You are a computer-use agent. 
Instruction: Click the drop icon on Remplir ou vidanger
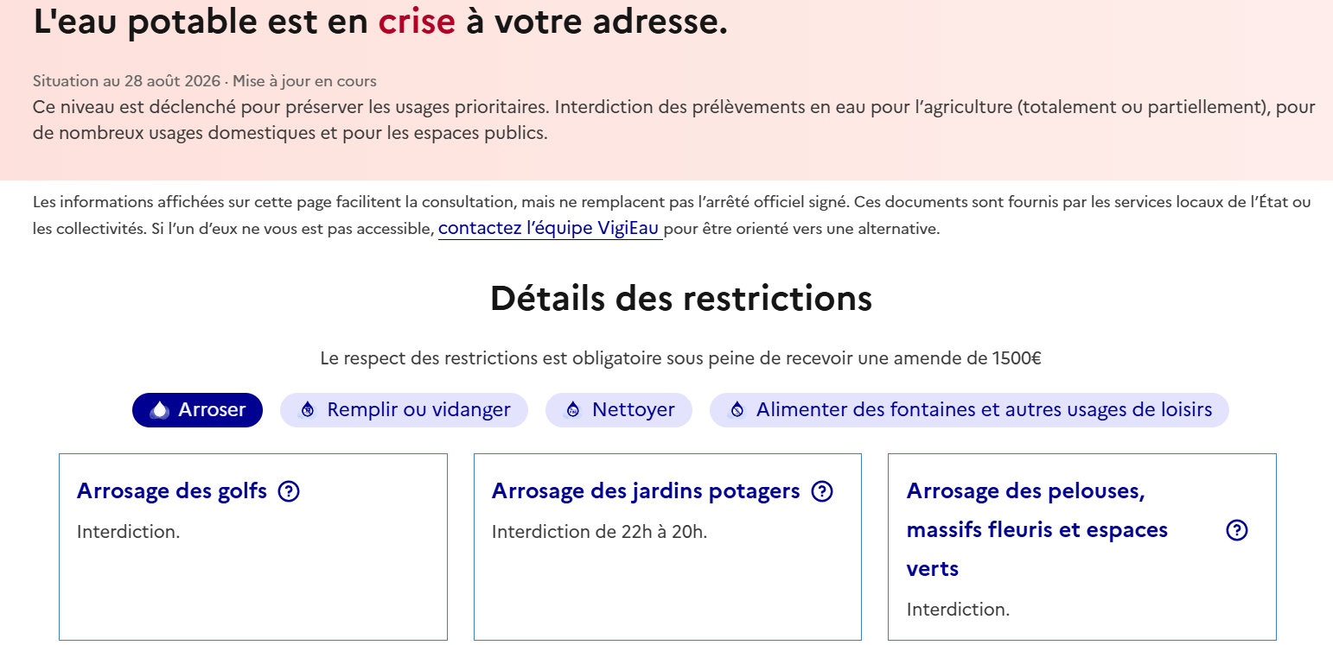pyautogui.click(x=308, y=409)
